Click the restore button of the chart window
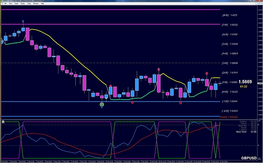Viewport: 263px width, 163px height. (x=259, y=3)
